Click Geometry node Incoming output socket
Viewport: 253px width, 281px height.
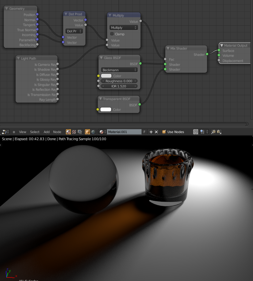[37, 34]
